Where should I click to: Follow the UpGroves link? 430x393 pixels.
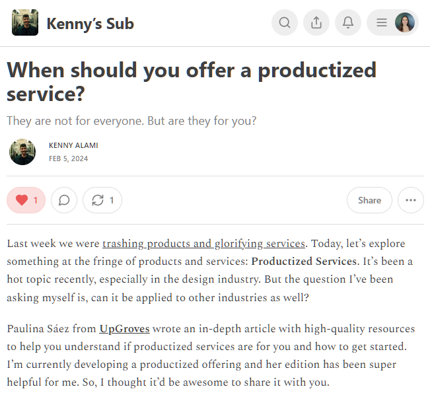tap(125, 328)
